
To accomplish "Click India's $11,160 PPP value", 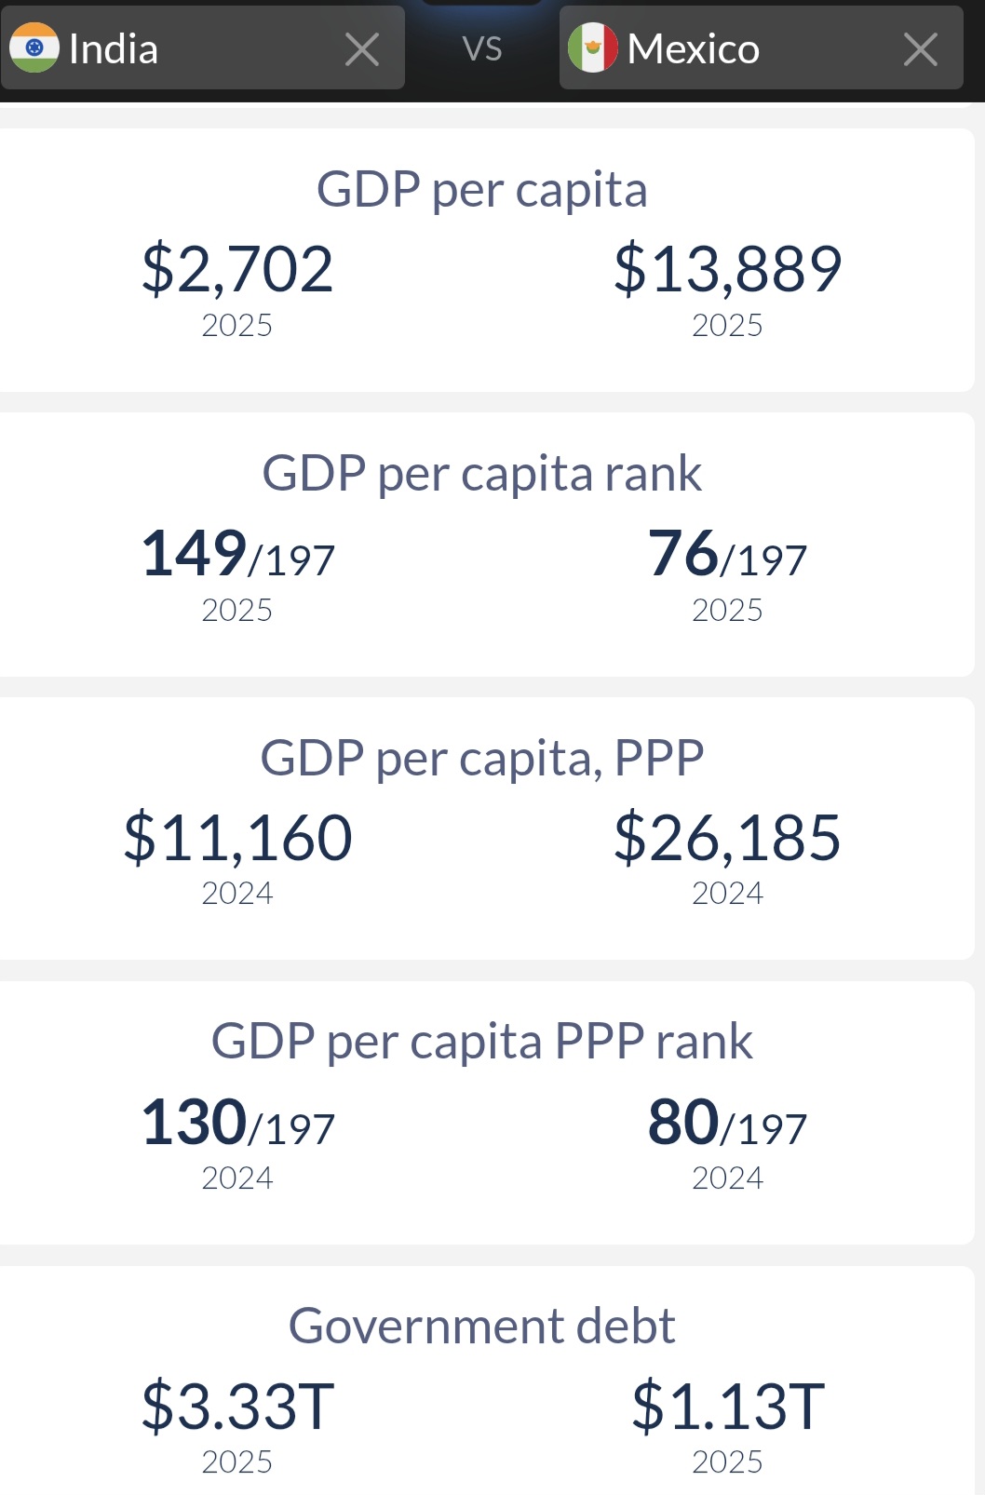I will point(237,838).
